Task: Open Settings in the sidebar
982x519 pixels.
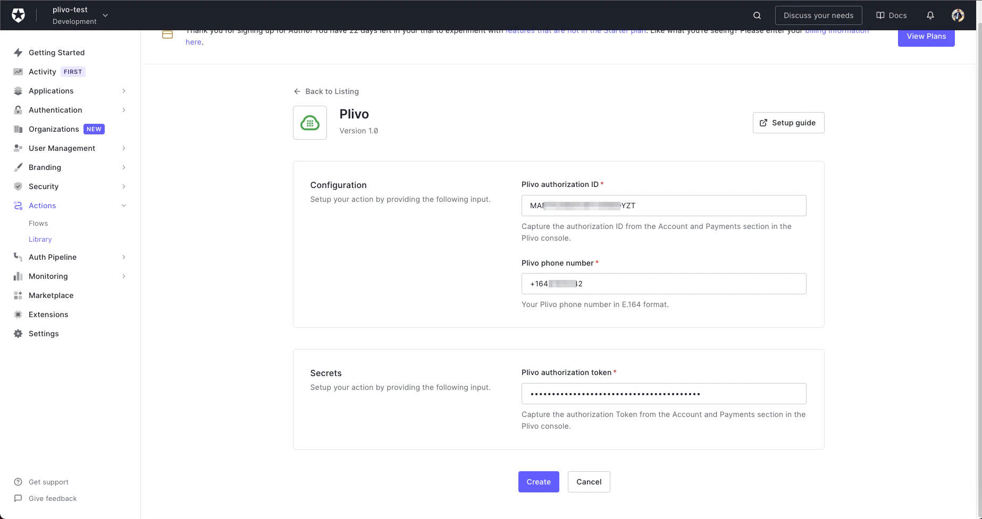Action: (x=44, y=334)
